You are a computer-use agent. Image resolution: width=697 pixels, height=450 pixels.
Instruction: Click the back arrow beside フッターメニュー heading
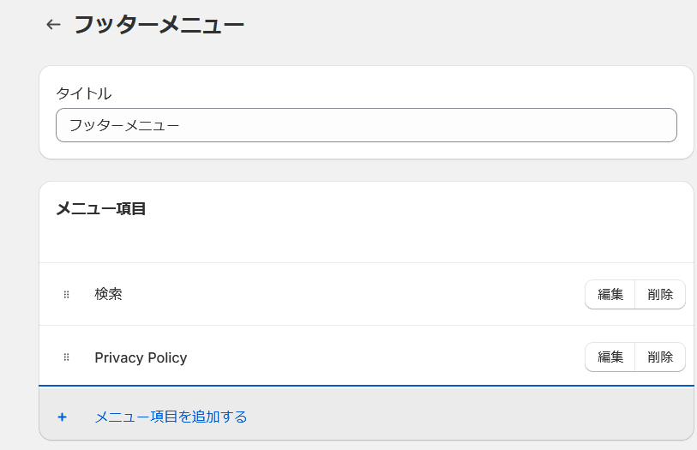click(53, 25)
